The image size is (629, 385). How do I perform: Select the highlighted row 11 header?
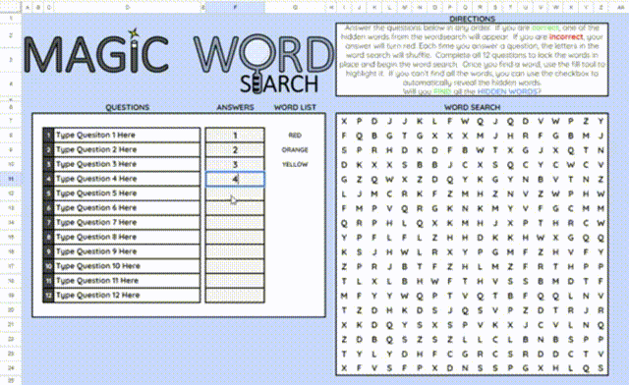pyautogui.click(x=11, y=179)
